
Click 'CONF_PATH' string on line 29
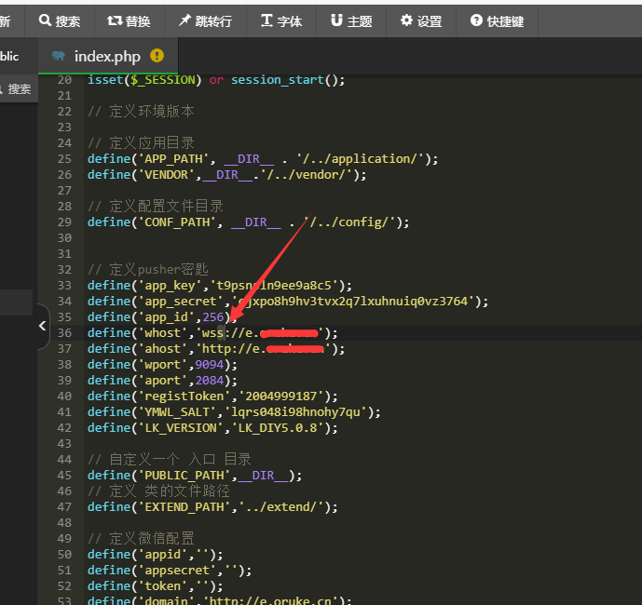177,222
